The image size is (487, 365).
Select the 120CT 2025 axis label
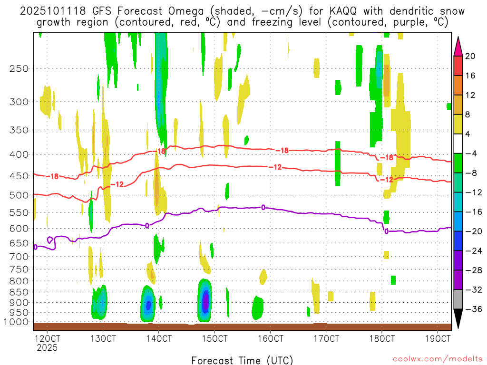(x=47, y=343)
